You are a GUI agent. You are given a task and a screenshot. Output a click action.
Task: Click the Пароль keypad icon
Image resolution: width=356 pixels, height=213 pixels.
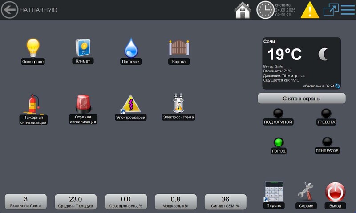tap(274, 191)
